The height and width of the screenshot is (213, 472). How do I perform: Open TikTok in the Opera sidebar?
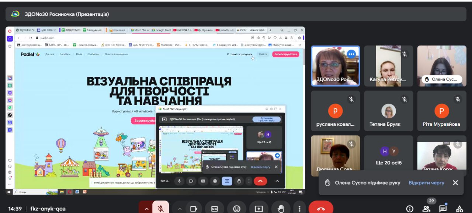click(10, 115)
